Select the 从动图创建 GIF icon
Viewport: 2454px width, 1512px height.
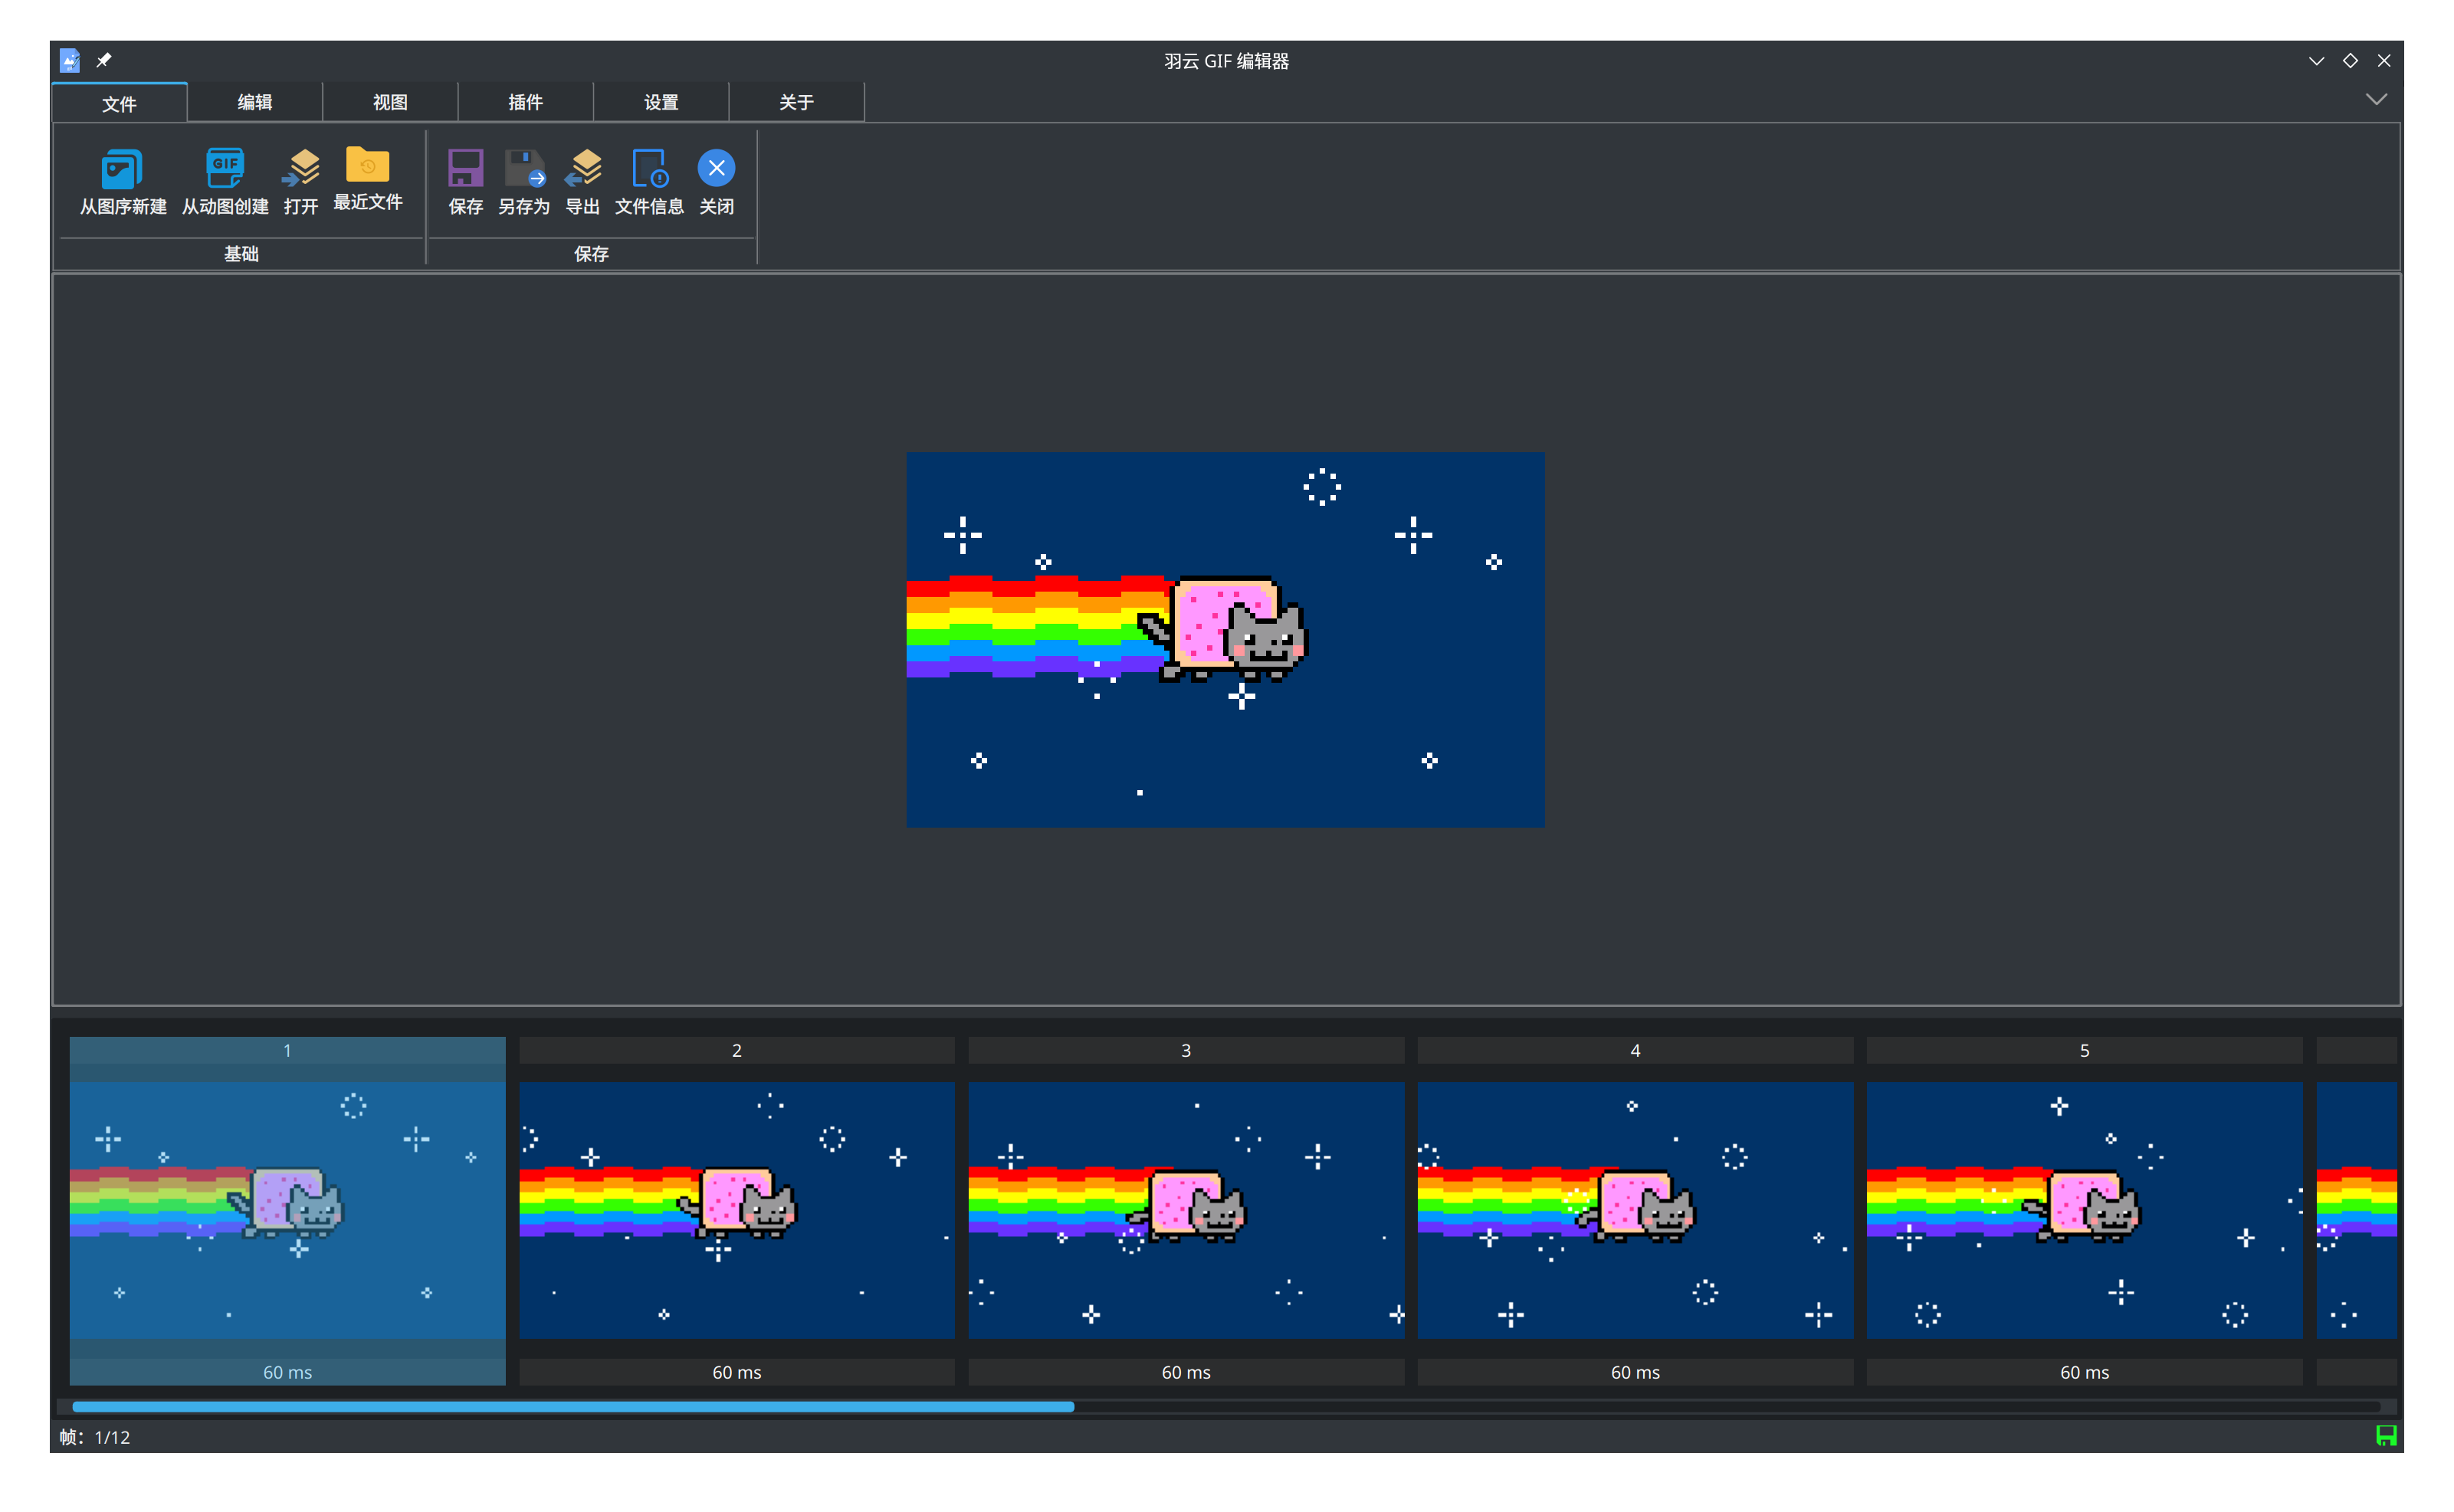point(225,168)
